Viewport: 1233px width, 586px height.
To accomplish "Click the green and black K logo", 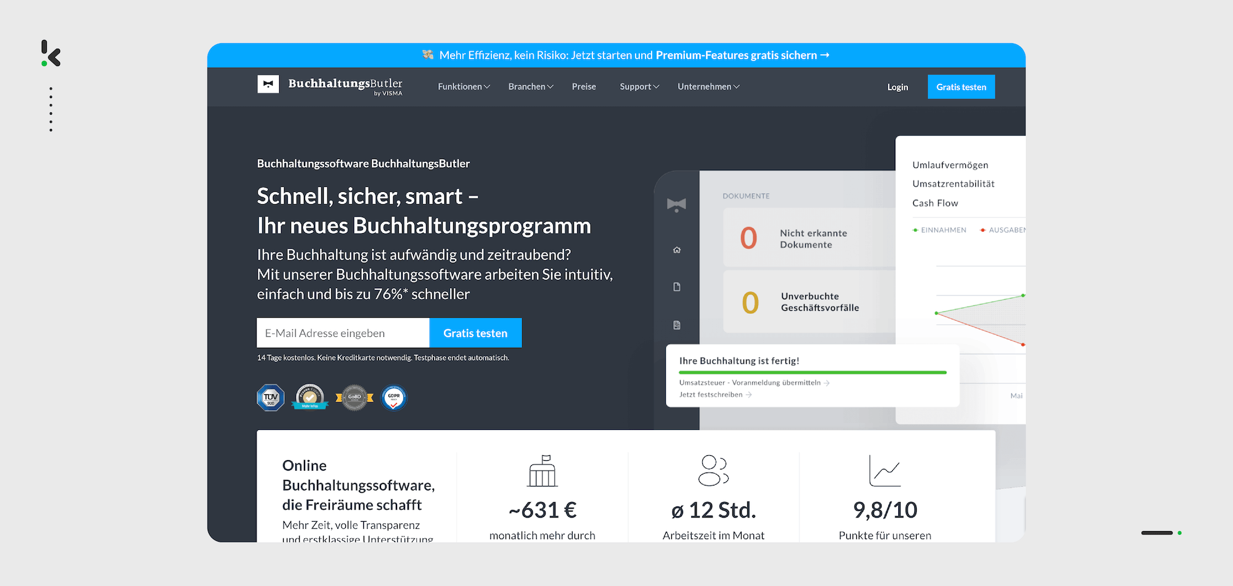I will (x=51, y=54).
